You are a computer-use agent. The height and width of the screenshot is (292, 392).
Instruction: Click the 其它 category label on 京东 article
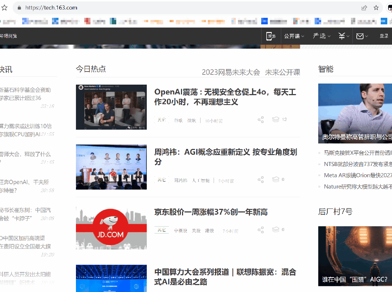pyautogui.click(x=162, y=230)
